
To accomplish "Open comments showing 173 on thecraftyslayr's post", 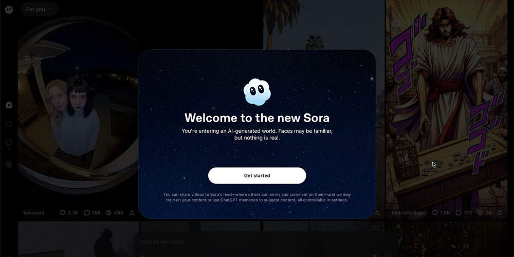I will pyautogui.click(x=458, y=212).
